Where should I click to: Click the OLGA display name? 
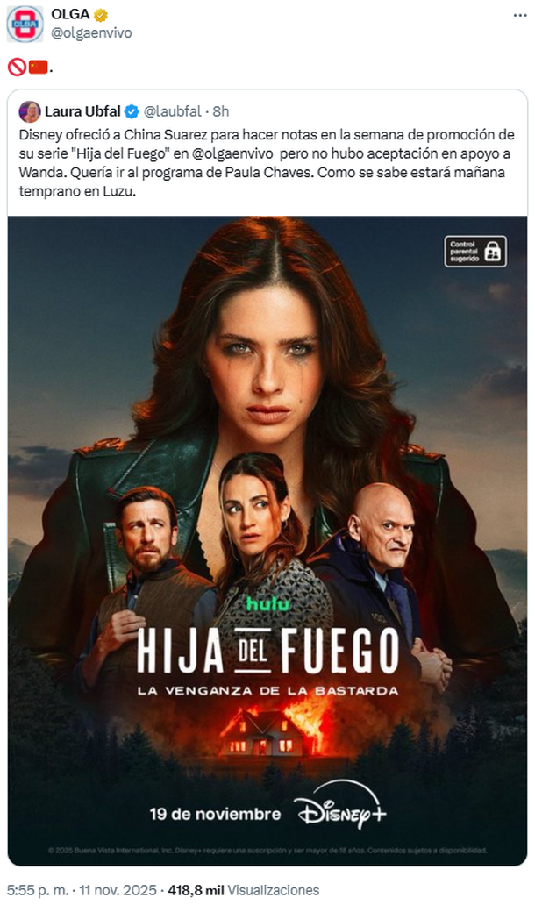pyautogui.click(x=70, y=15)
